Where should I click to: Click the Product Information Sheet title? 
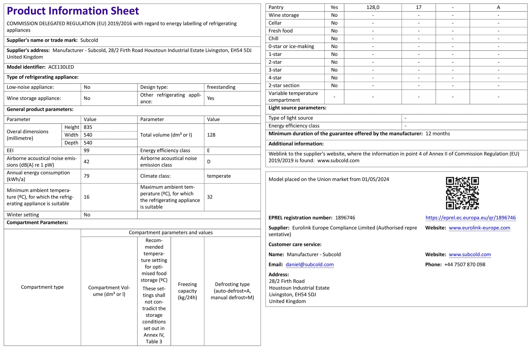click(x=73, y=11)
